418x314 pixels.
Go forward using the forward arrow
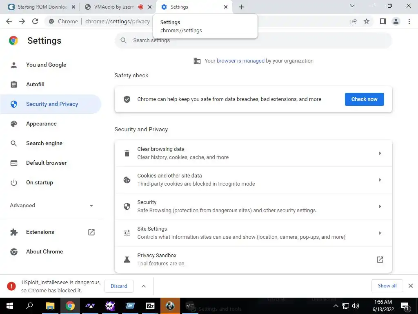click(22, 21)
